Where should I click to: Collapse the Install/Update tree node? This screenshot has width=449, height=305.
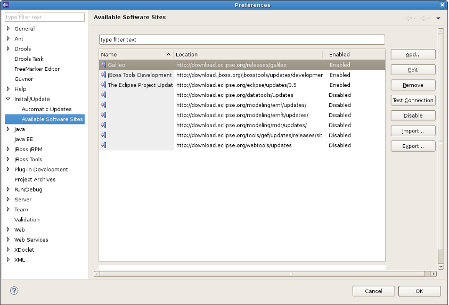click(x=8, y=98)
